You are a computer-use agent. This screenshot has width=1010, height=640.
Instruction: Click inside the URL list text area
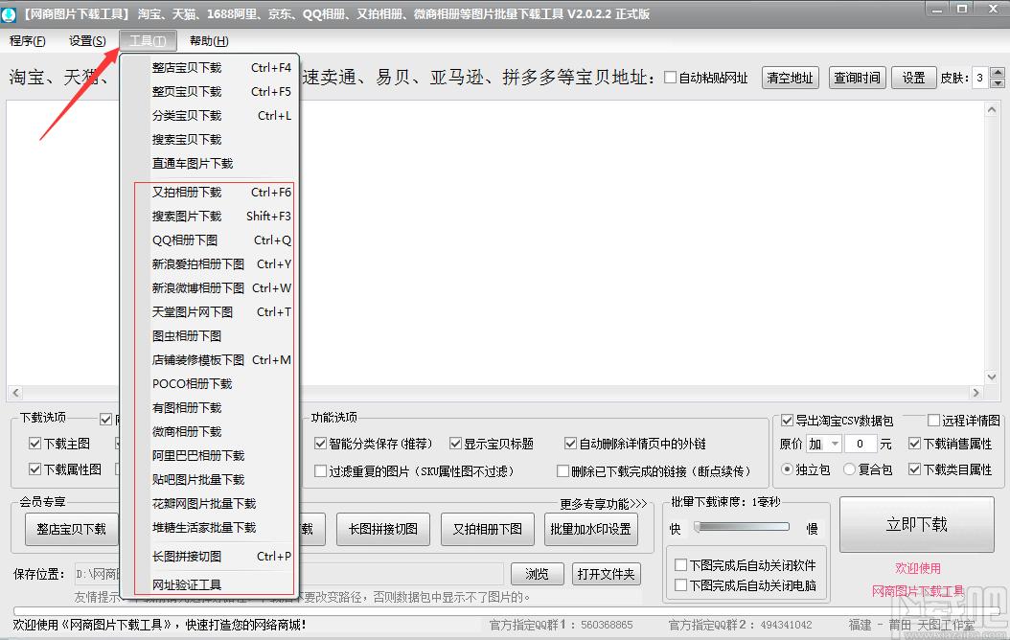tap(494, 242)
